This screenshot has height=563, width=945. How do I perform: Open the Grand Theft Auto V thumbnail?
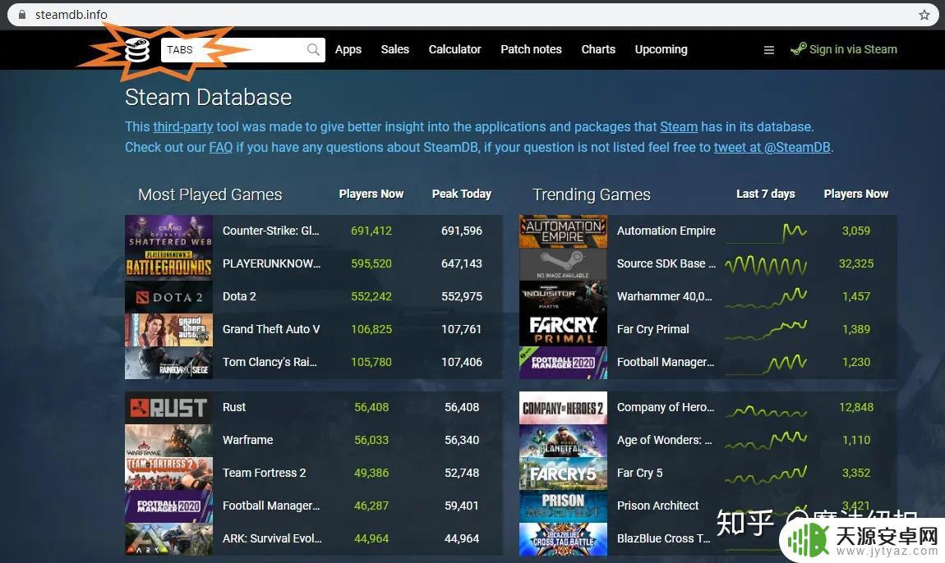pyautogui.click(x=168, y=329)
